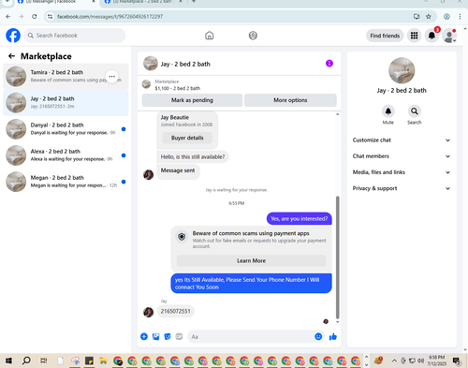Viewport: 468px width, 368px height.
Task: Open the account profile avatar menu
Action: pyautogui.click(x=449, y=36)
